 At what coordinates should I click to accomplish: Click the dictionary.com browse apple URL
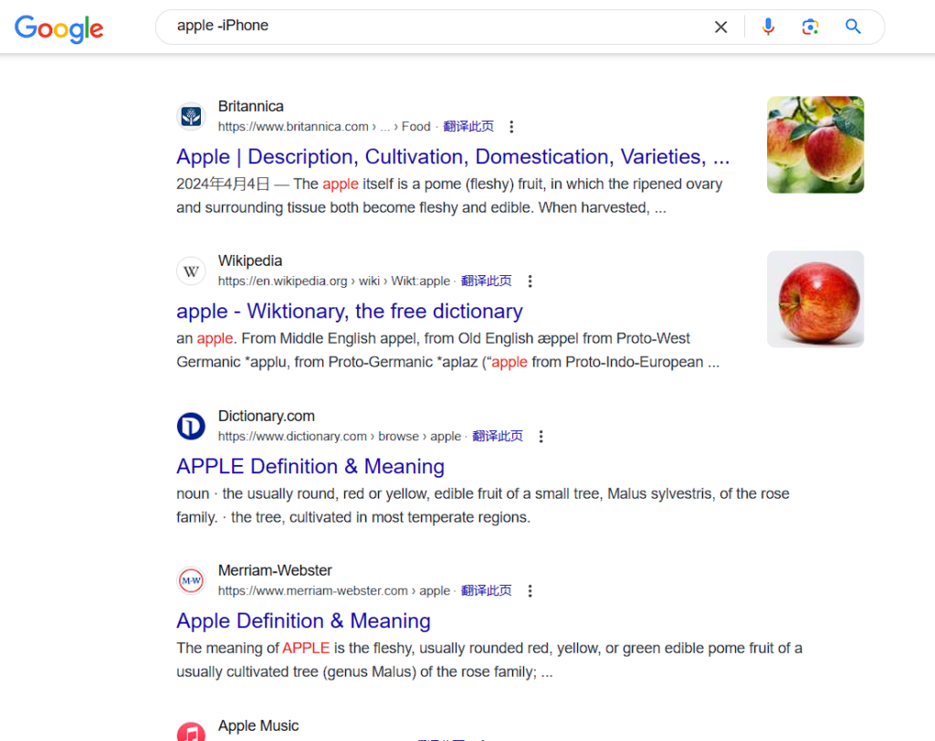tap(340, 436)
